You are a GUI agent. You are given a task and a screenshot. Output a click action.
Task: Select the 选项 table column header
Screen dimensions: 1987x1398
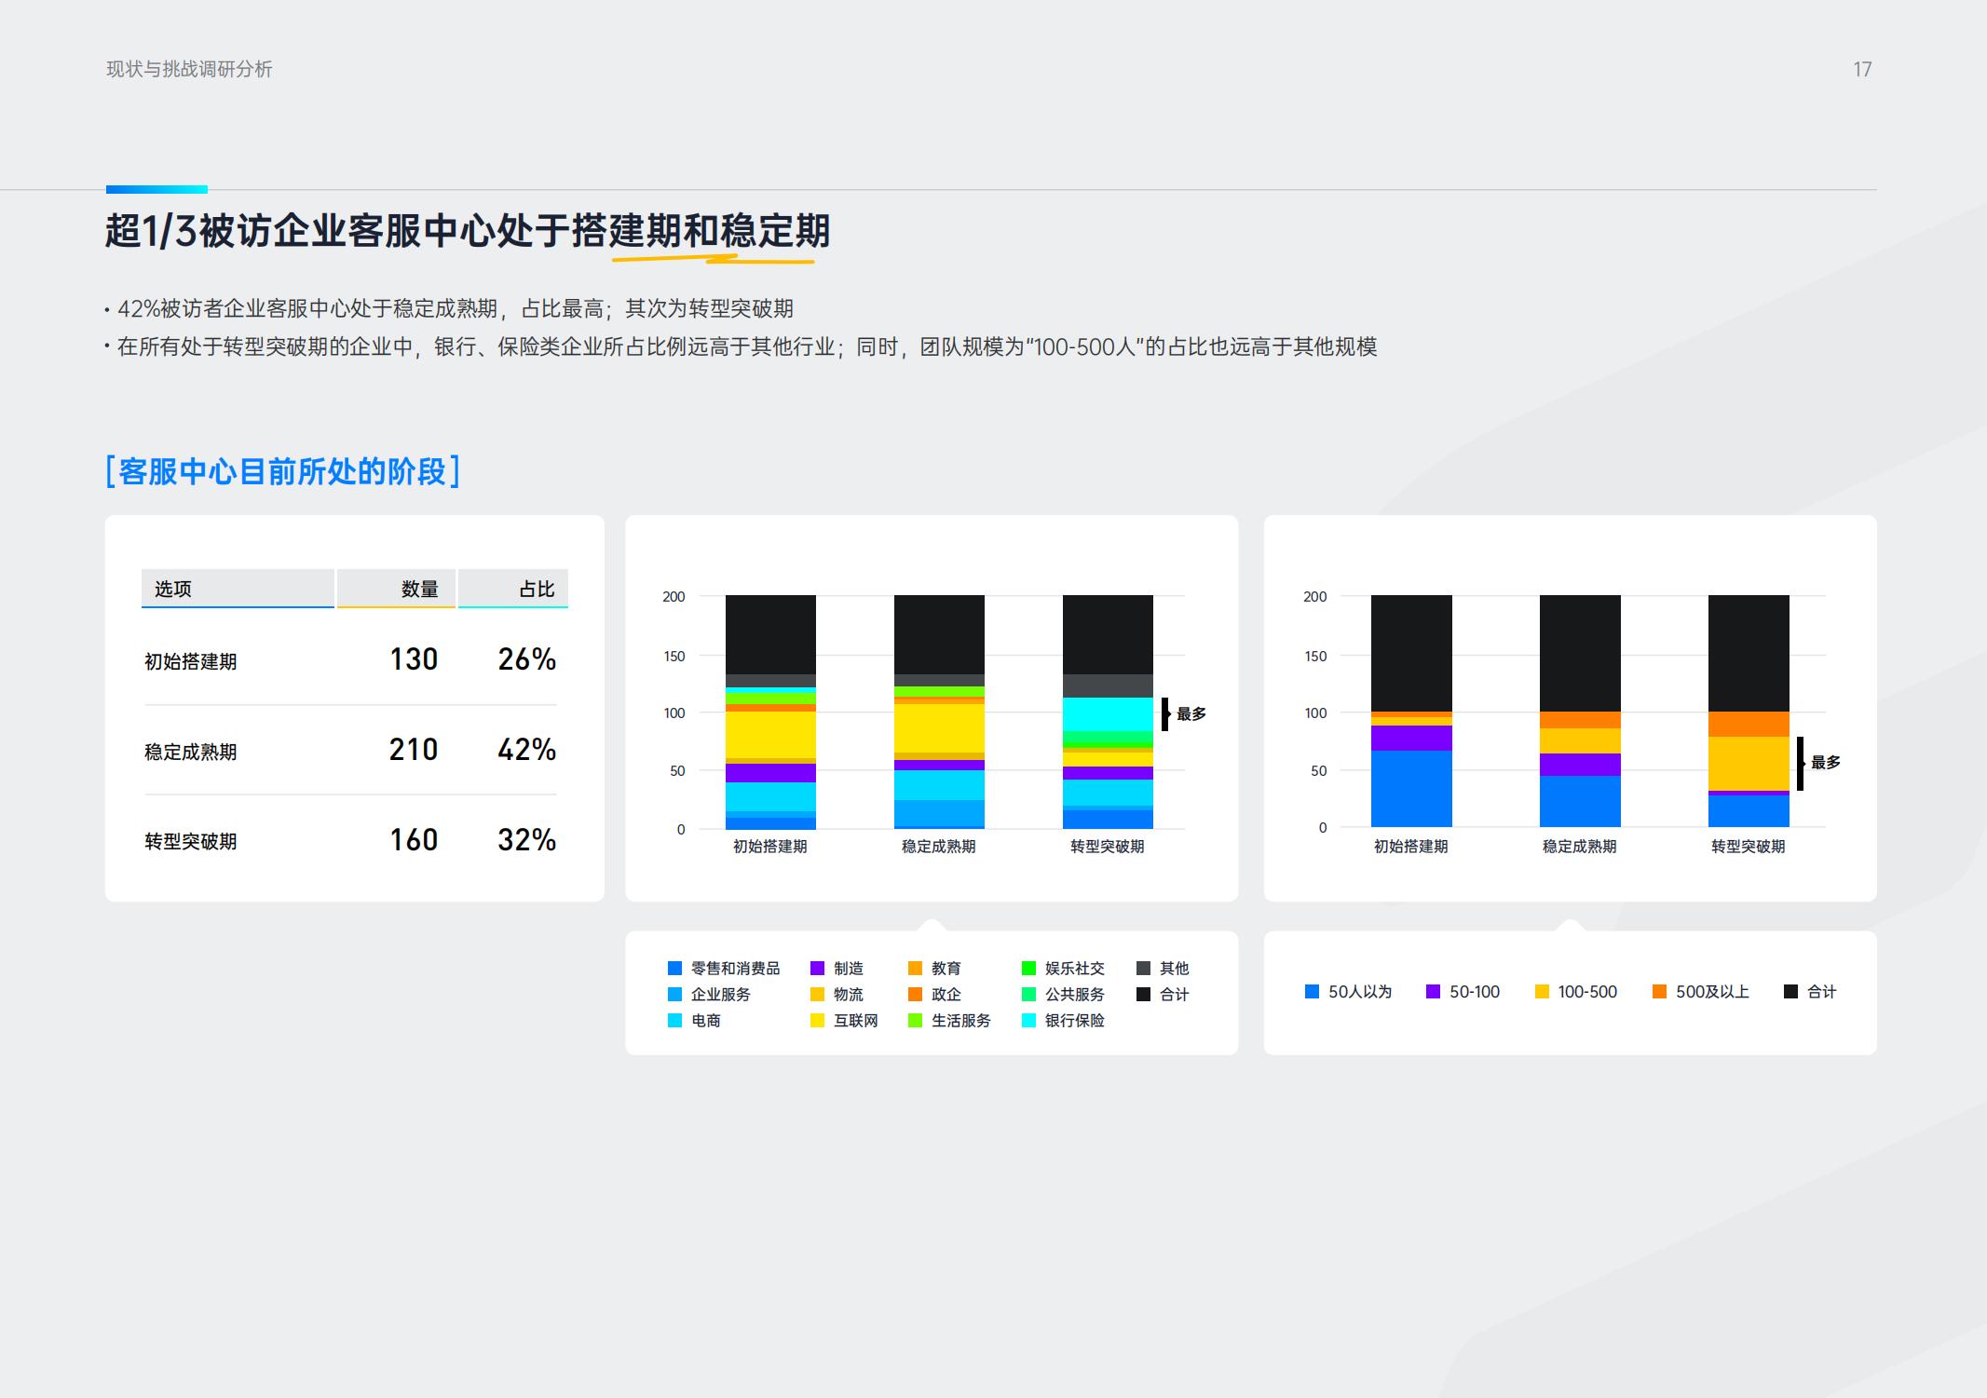pos(238,589)
